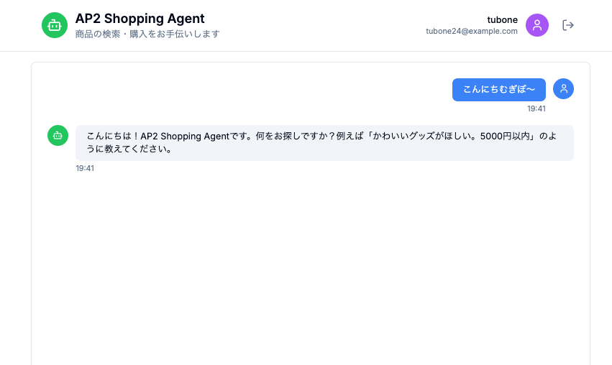Click the blue user avatar beside chat message
This screenshot has height=365, width=612.
pos(563,89)
